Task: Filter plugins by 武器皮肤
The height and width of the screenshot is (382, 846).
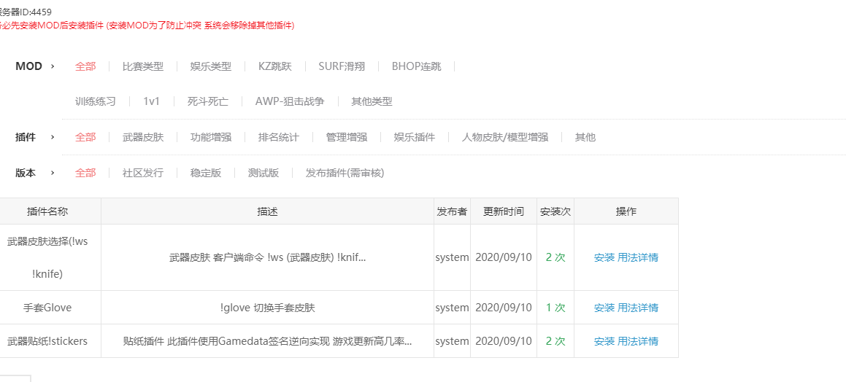Action: pos(142,137)
